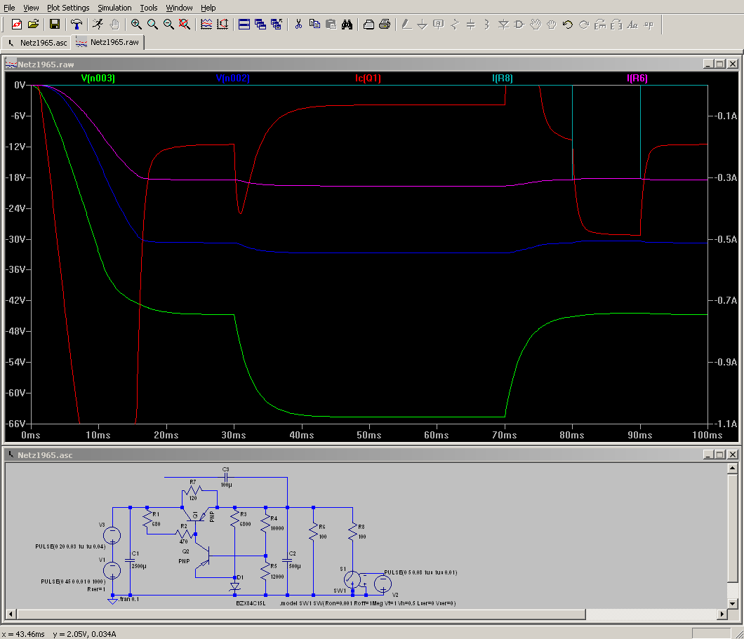This screenshot has height=639, width=744.
Task: Click the Zoom full extents icon
Action: (185, 24)
